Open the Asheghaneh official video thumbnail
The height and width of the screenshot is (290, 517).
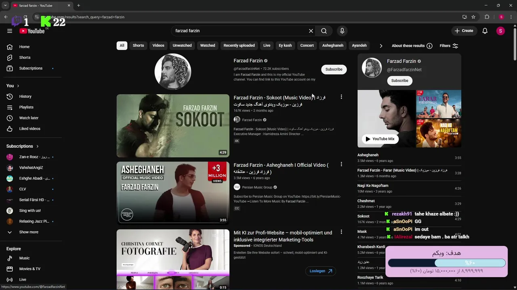coord(173,193)
